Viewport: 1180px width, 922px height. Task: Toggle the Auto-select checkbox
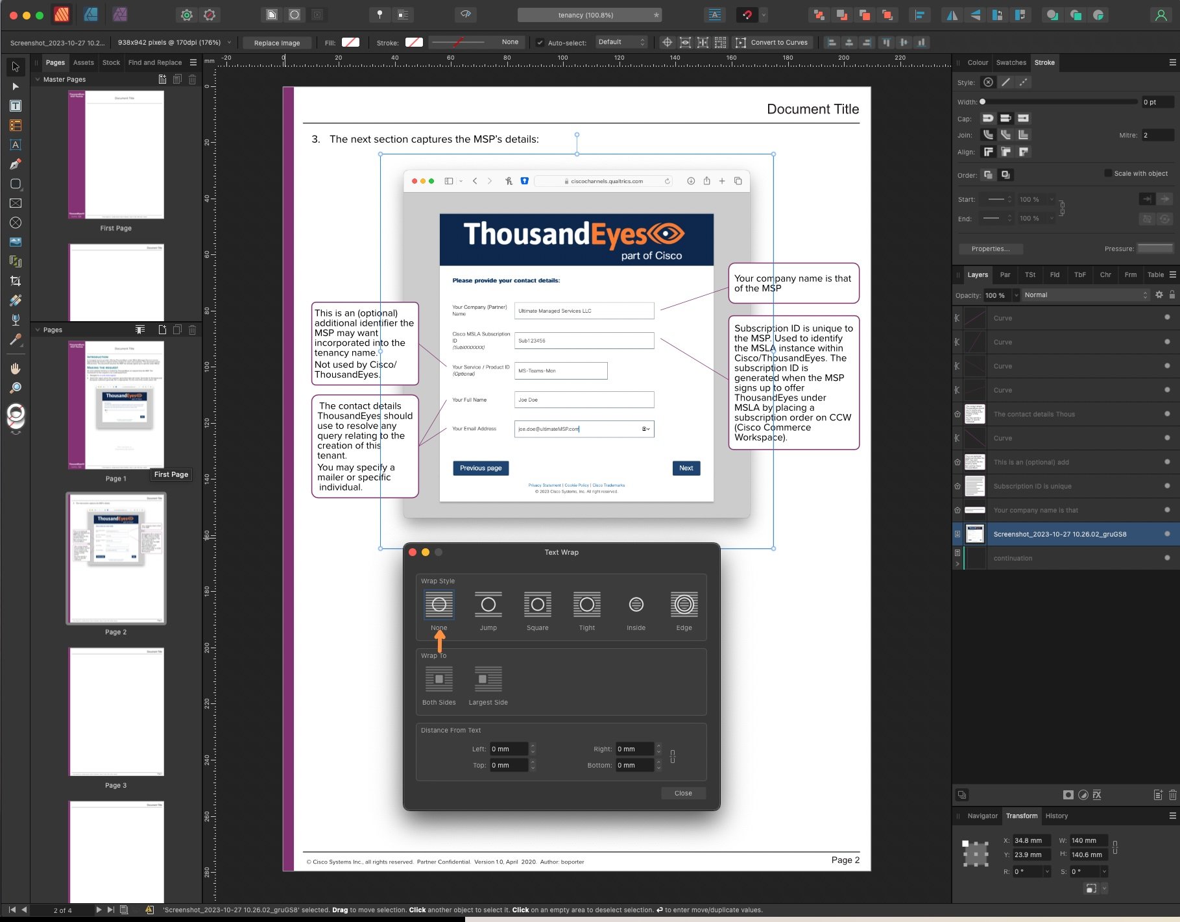(x=540, y=42)
